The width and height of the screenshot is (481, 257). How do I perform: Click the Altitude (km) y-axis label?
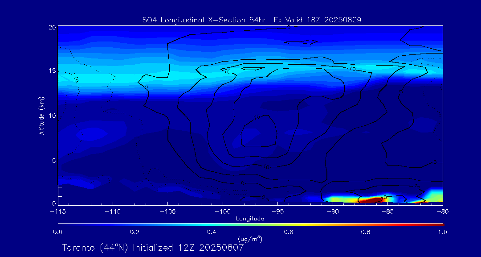pos(41,116)
